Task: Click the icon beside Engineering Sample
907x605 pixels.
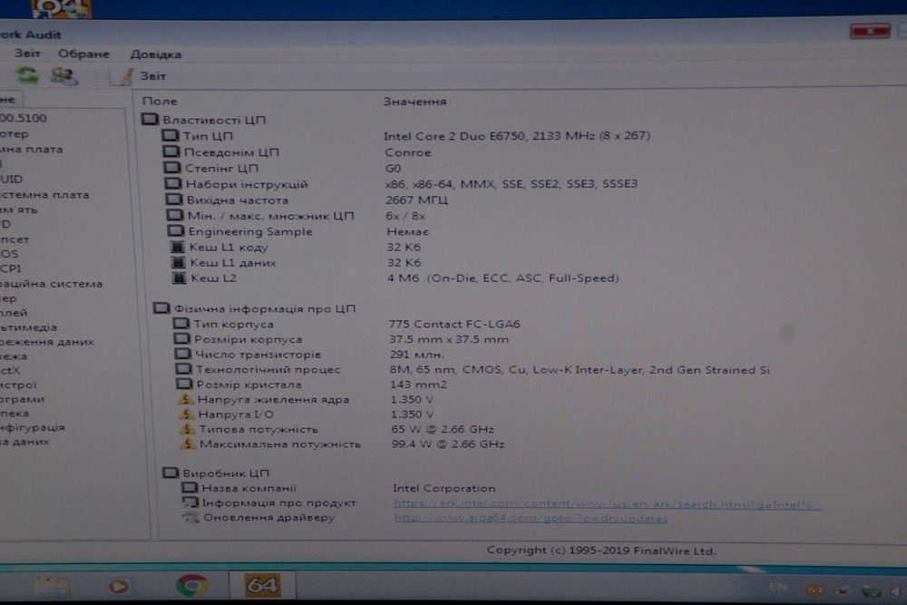Action: (176, 230)
